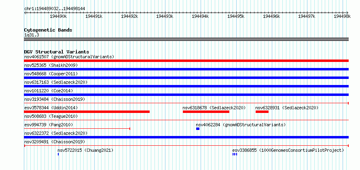
Task: Click the chr1:194489032..194498144 region label
Action: [x=55, y=8]
